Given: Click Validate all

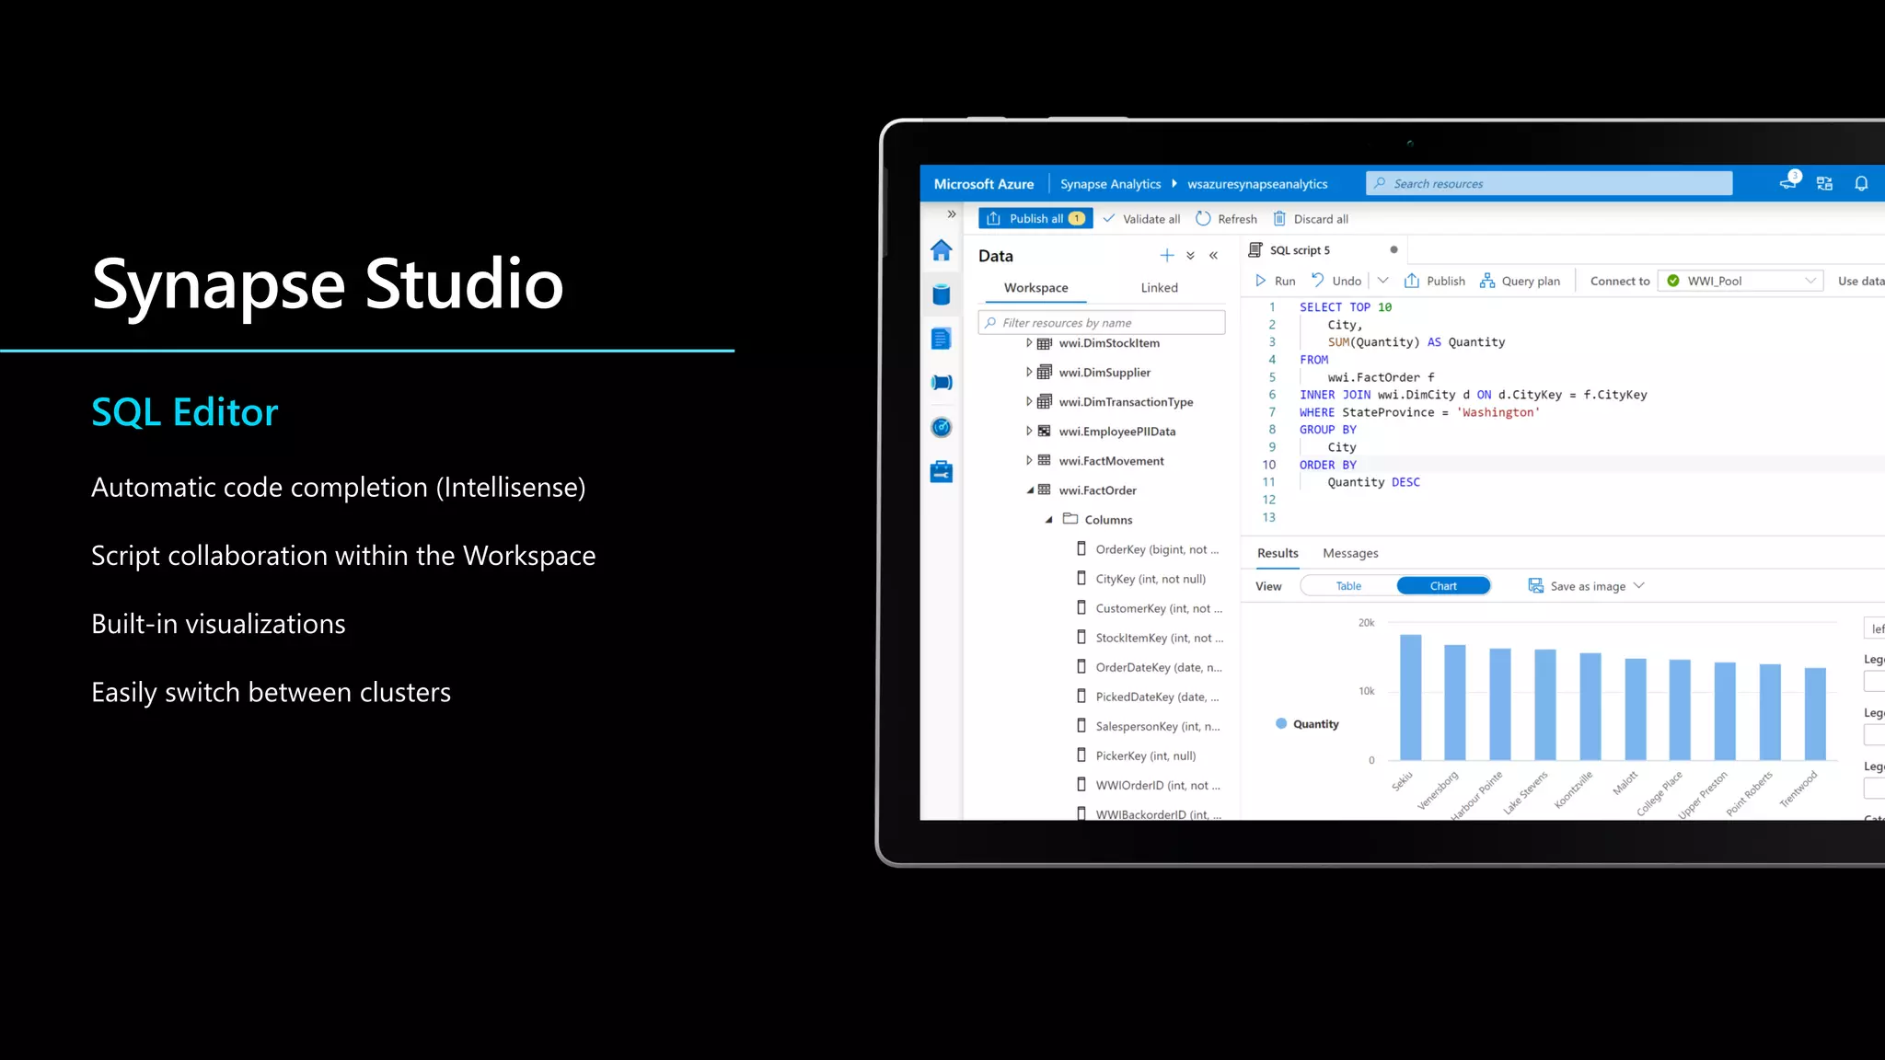Looking at the screenshot, I should (x=1140, y=219).
